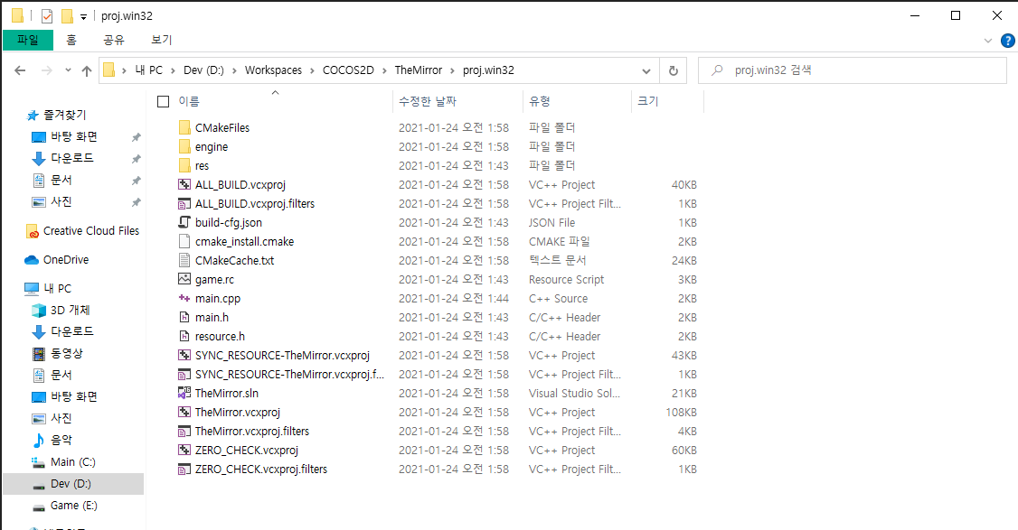This screenshot has height=530, width=1018.
Task: Select 내 PC in the navigation pane
Action: [x=48, y=289]
